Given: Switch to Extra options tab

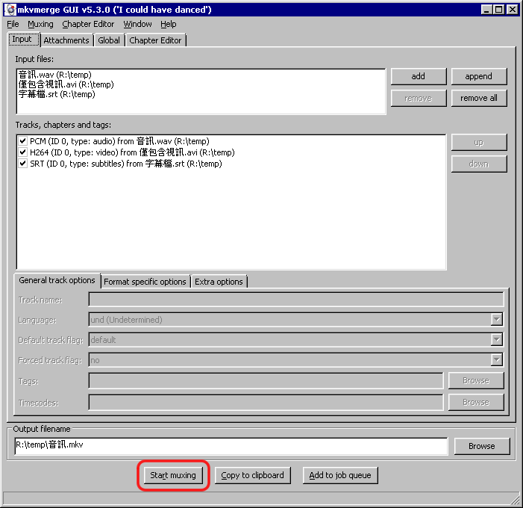Looking at the screenshot, I should click(x=219, y=282).
